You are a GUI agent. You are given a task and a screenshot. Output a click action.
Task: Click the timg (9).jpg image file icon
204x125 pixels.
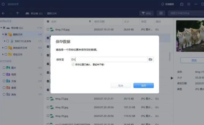coord(52,116)
